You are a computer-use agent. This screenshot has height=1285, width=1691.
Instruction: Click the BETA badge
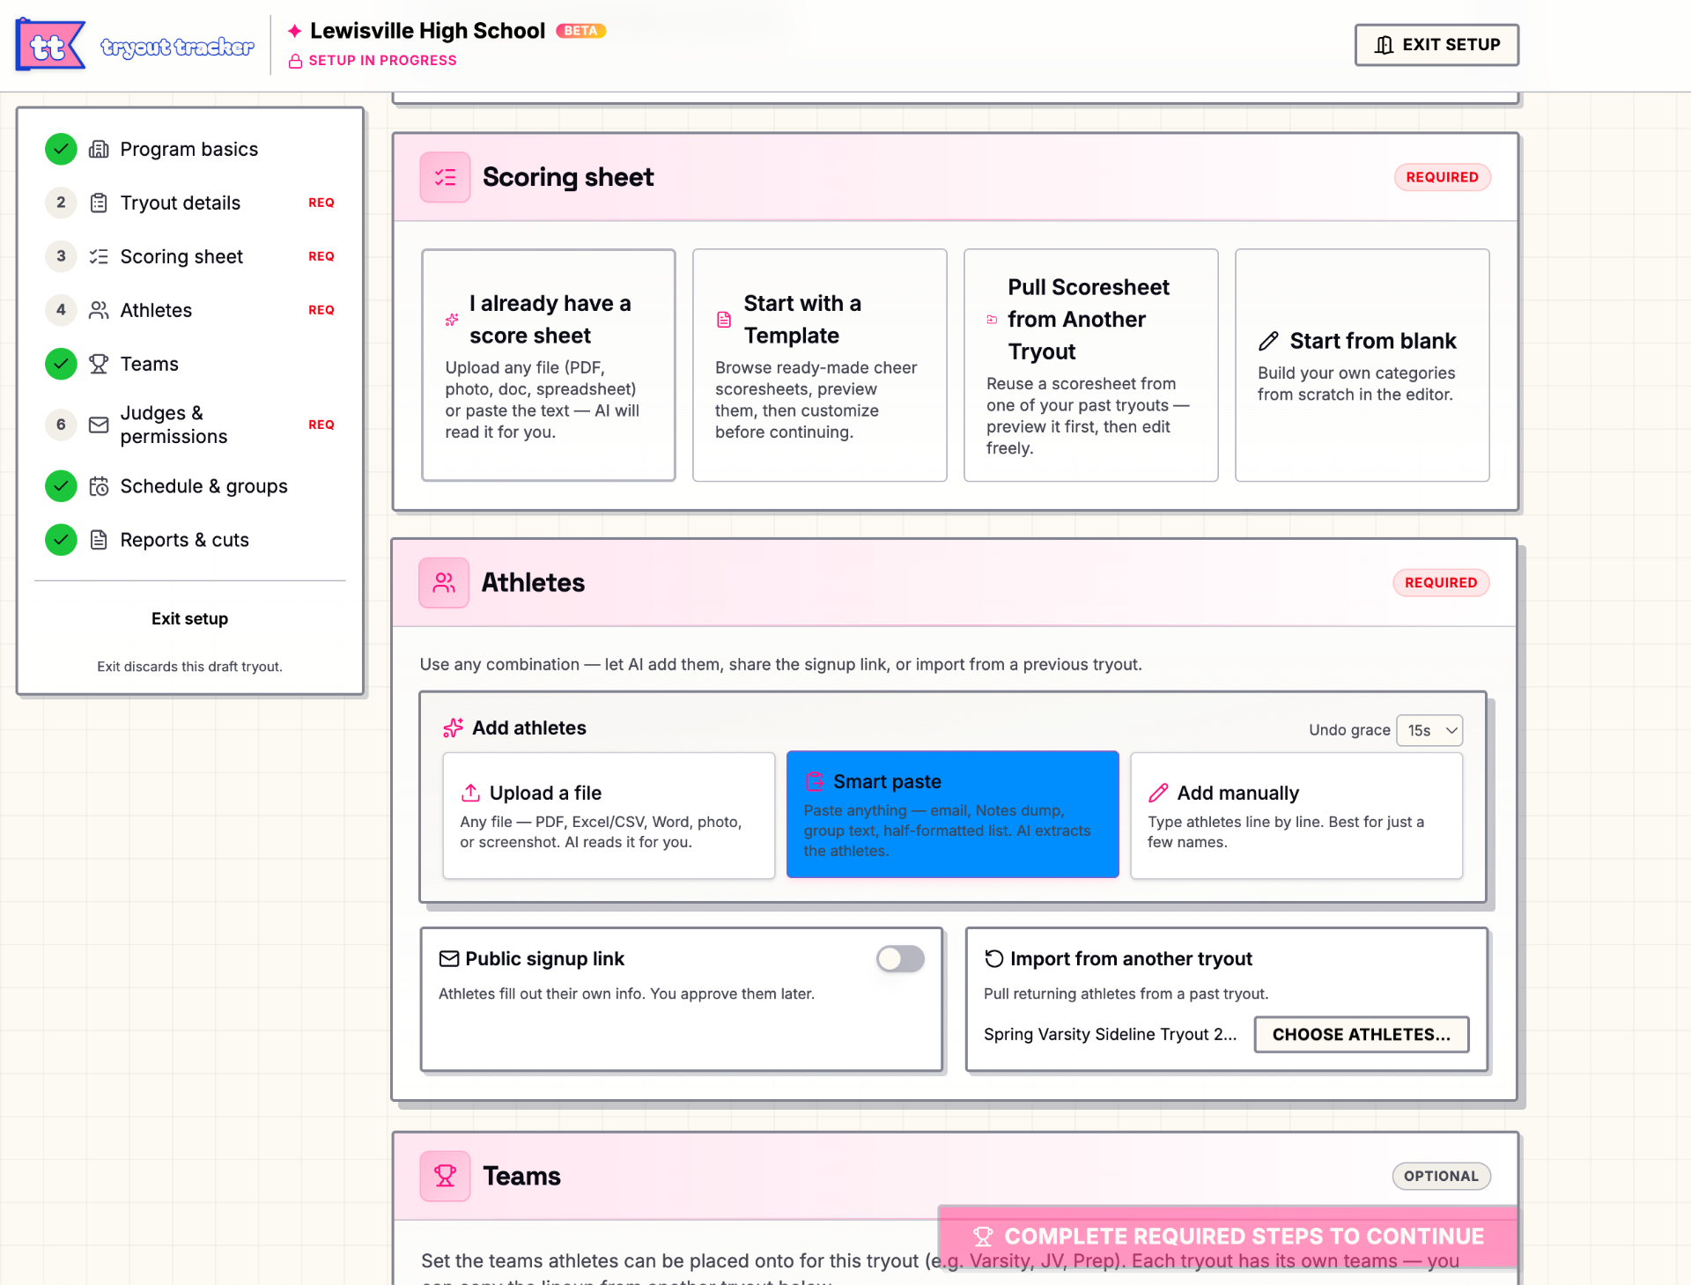coord(580,31)
